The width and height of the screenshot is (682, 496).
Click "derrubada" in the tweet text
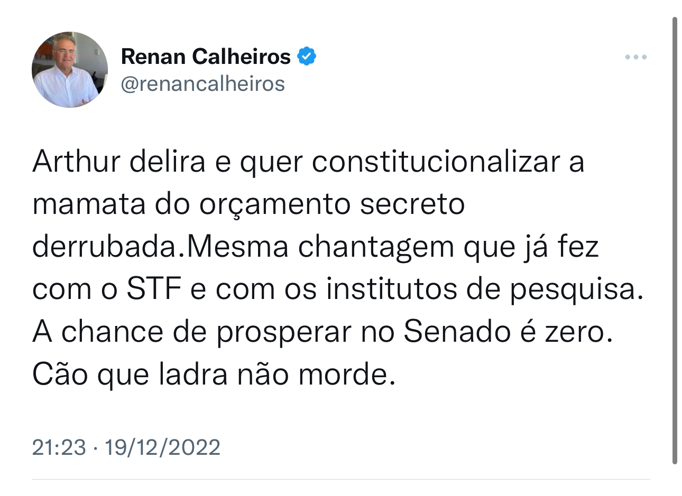[x=103, y=247]
